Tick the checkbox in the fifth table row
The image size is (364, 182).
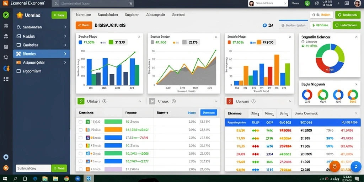[x=81, y=154]
